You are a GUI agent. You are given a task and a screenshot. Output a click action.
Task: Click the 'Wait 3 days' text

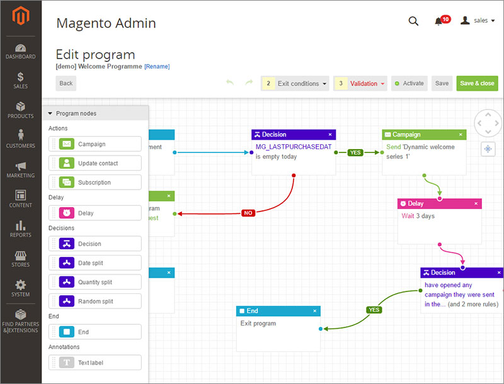tap(418, 216)
